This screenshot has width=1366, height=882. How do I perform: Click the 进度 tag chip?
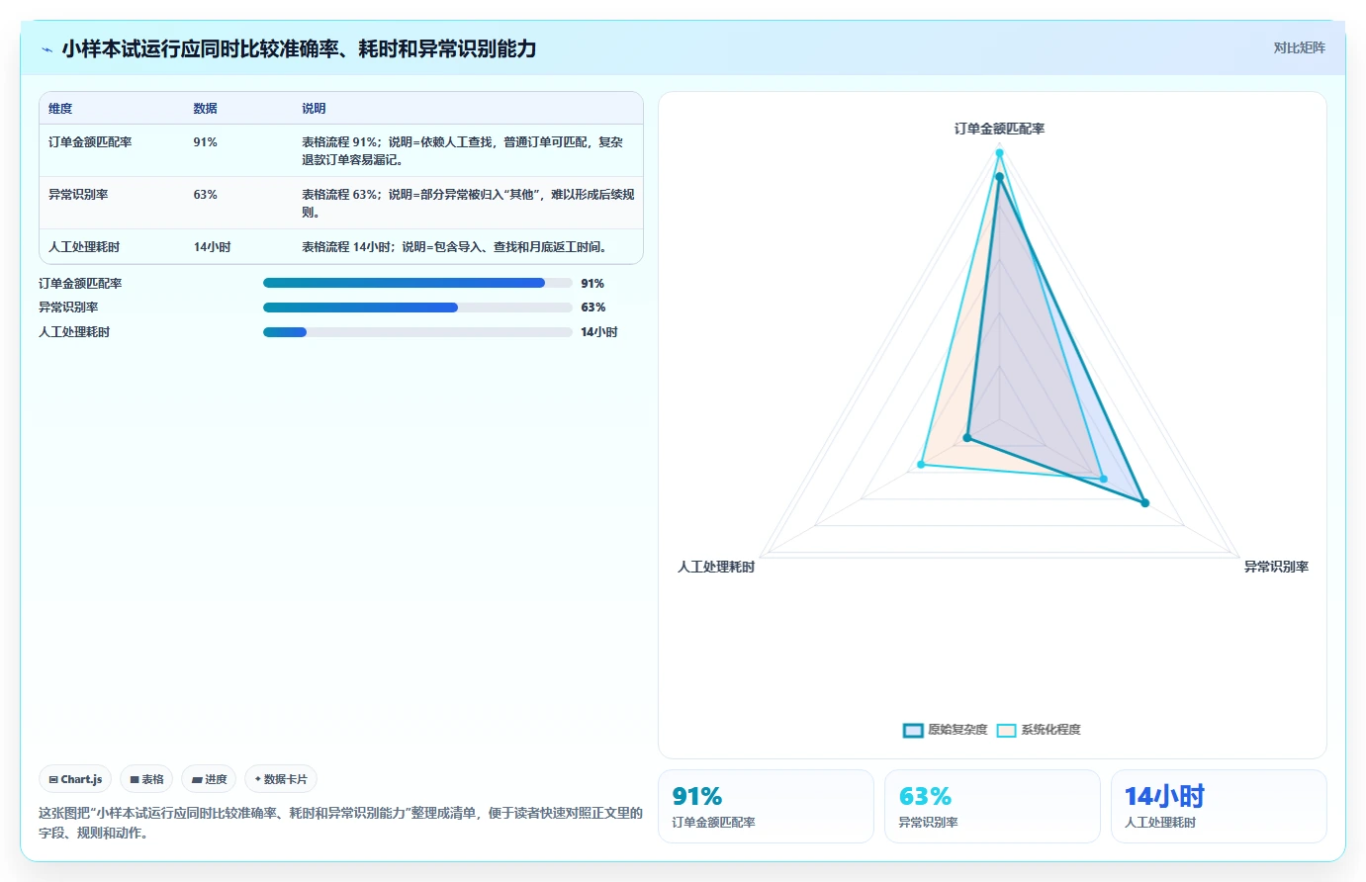tap(209, 779)
